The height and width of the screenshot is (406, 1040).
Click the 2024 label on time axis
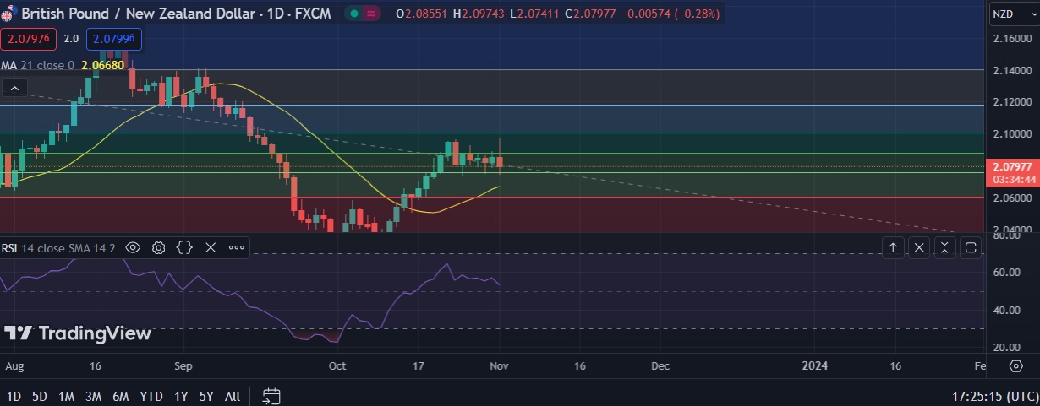click(x=814, y=365)
